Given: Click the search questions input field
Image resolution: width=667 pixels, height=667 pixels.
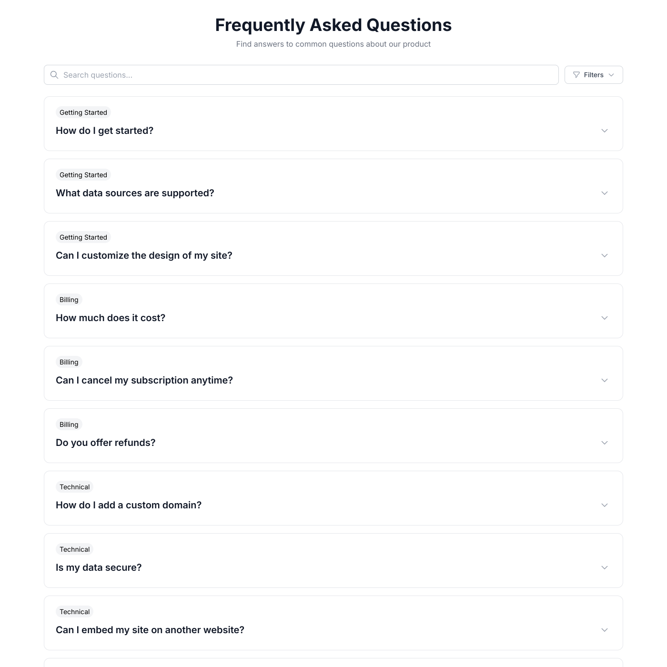Looking at the screenshot, I should point(300,75).
